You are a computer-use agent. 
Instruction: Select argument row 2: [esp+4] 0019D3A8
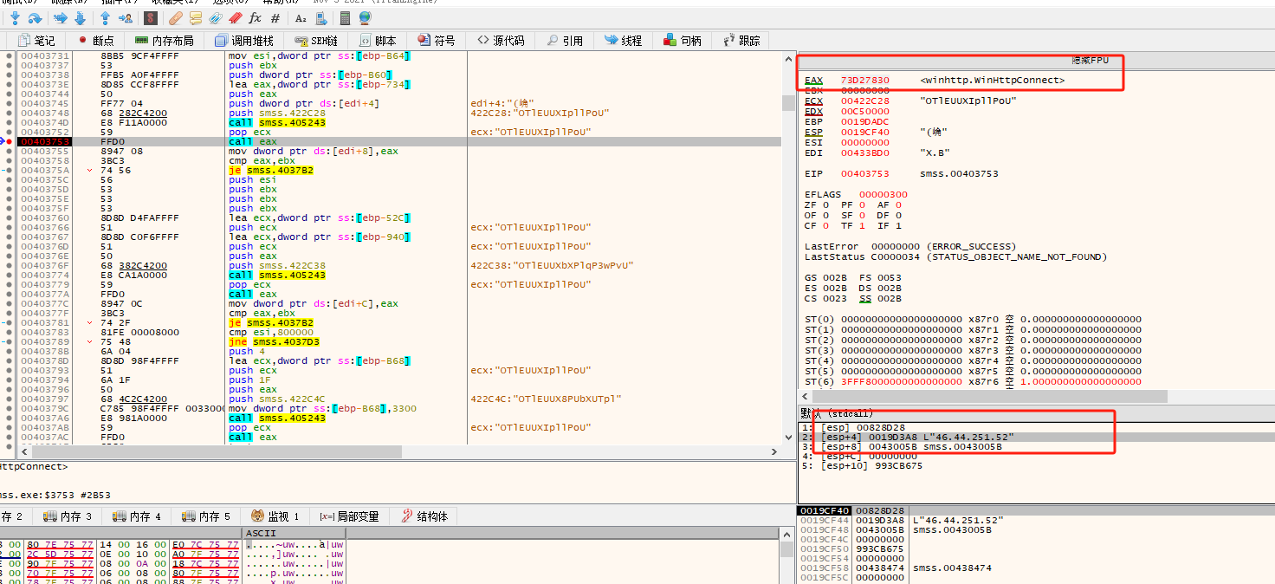(1036, 437)
